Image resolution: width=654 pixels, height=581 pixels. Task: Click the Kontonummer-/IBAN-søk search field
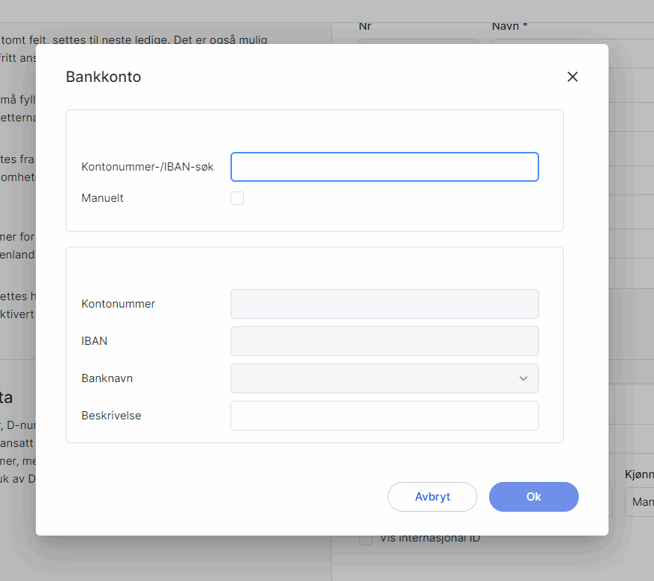coord(384,167)
